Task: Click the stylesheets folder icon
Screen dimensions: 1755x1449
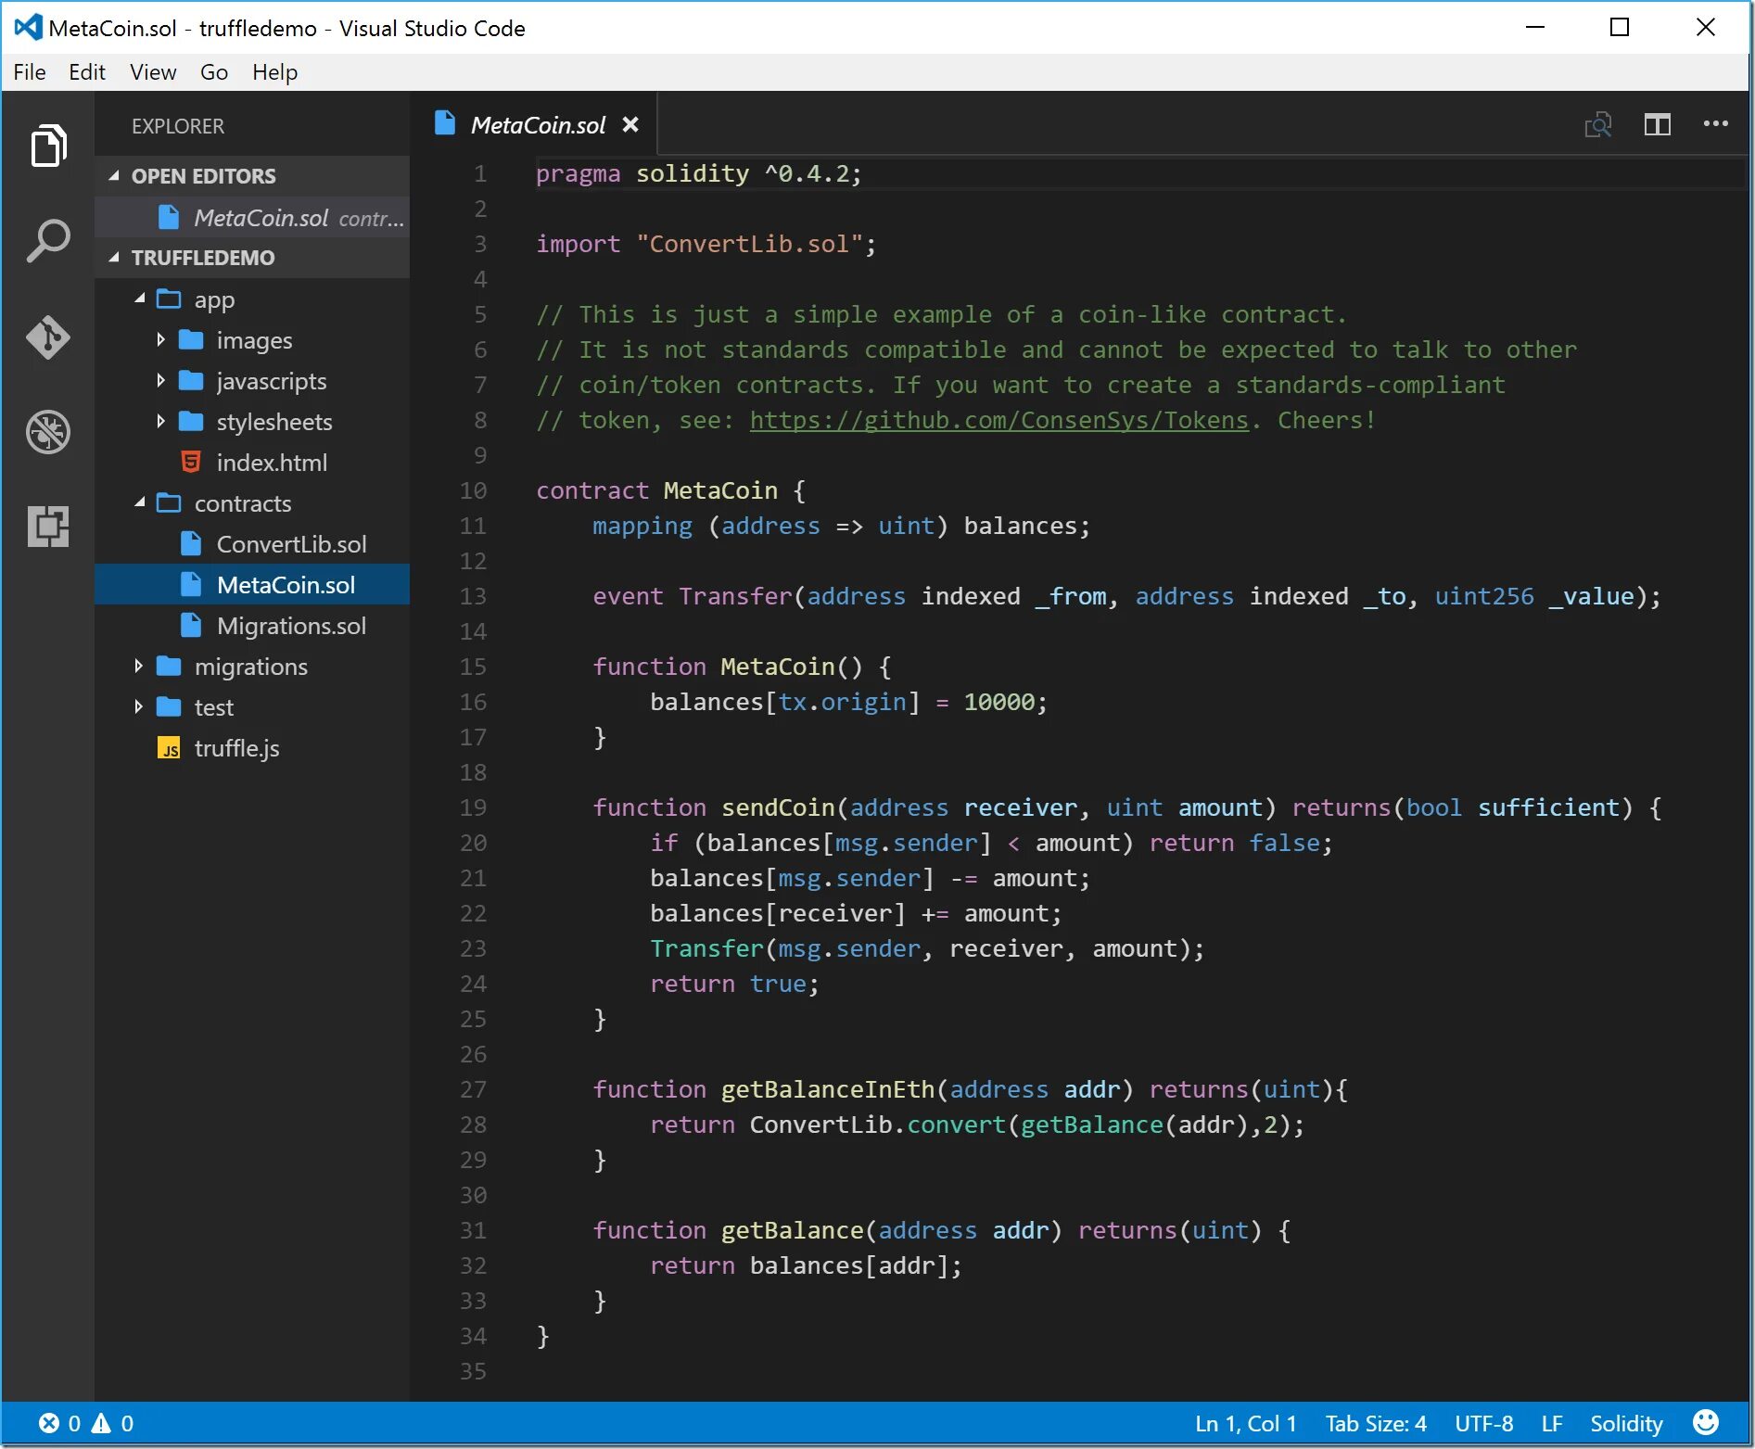Action: tap(191, 421)
